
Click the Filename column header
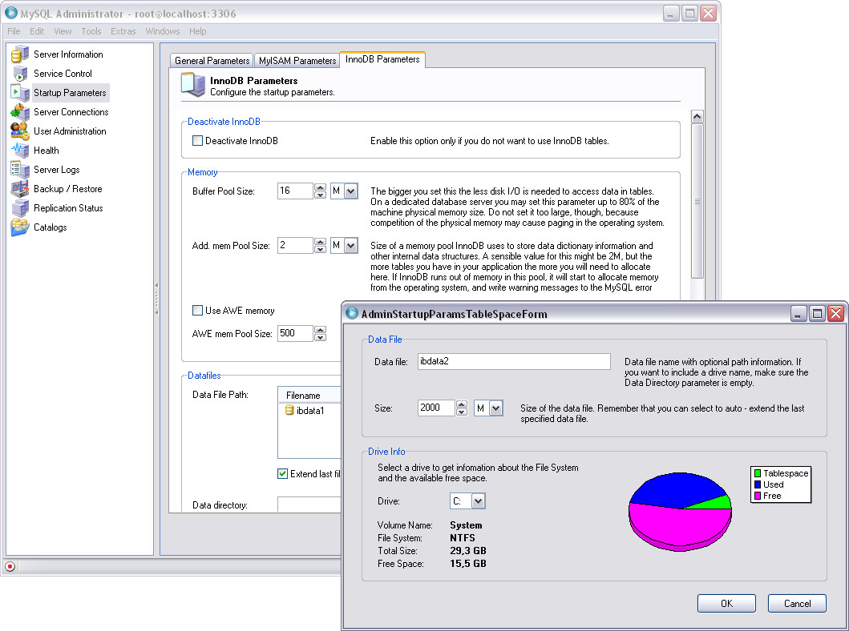pyautogui.click(x=310, y=396)
